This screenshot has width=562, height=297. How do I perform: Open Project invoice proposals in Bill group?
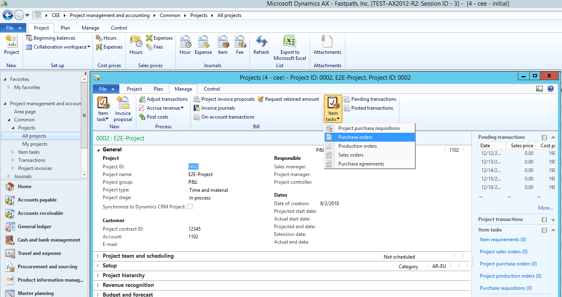(x=224, y=99)
